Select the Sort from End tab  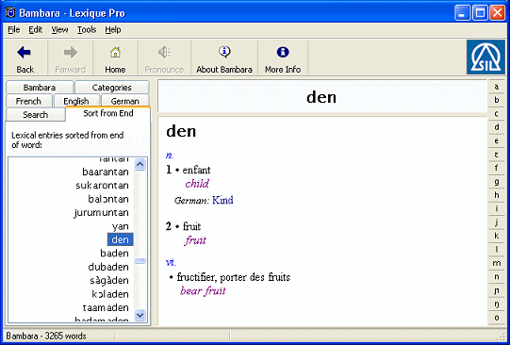(x=108, y=113)
